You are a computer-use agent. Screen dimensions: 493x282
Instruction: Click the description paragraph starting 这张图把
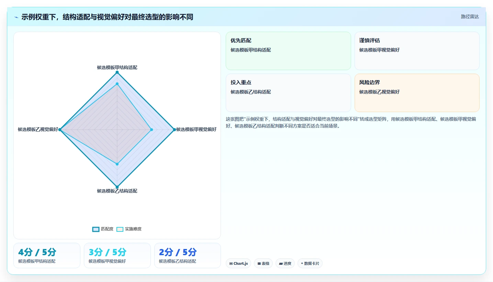(351, 122)
